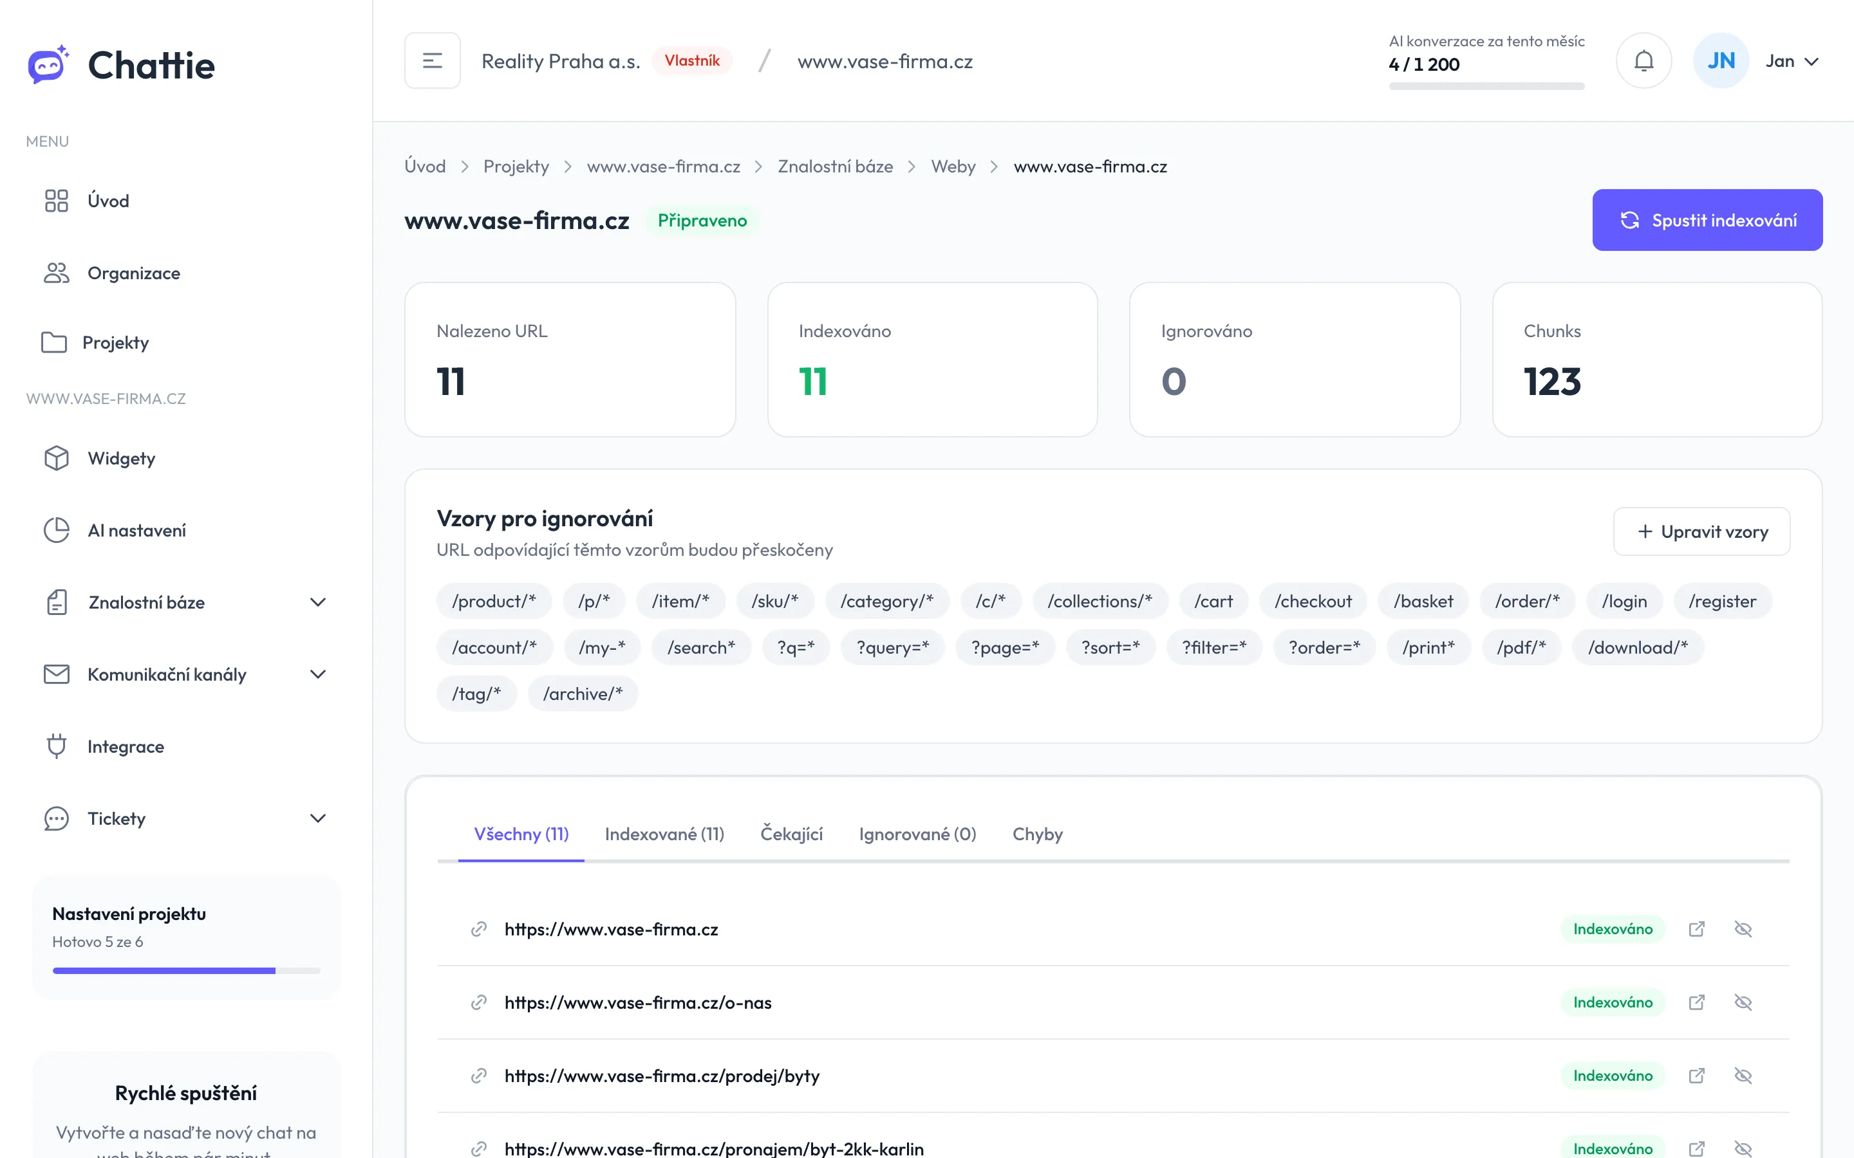This screenshot has width=1854, height=1158.
Task: Click Reality Praha a.s. organization name
Action: coord(561,61)
